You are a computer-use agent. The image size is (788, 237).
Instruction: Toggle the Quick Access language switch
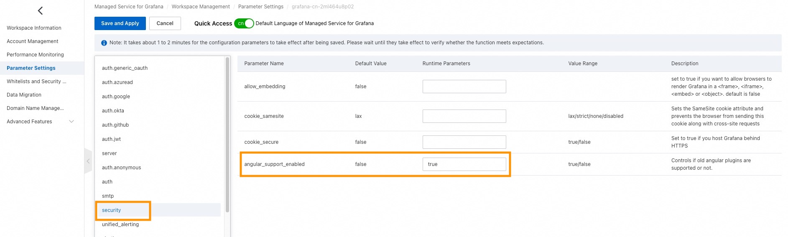(x=244, y=23)
